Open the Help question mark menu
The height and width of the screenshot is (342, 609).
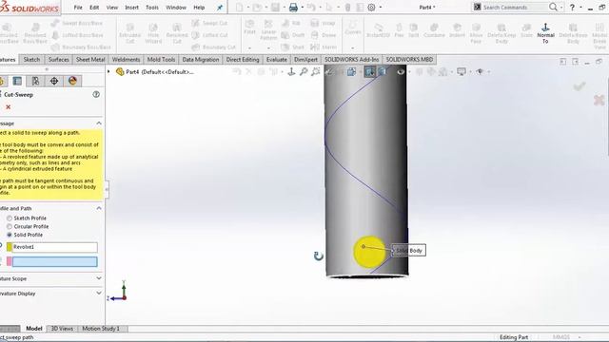point(572,7)
